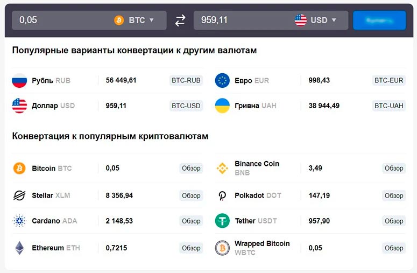The width and height of the screenshot is (417, 273).
Task: Click Обзор button for Tether USDT
Action: [393, 221]
